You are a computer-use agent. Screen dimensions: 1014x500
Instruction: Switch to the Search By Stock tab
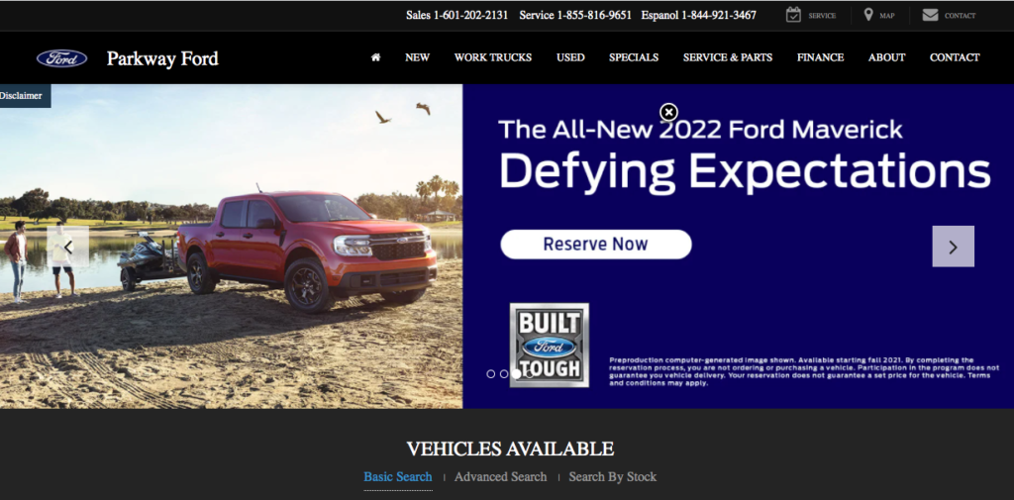coord(612,476)
